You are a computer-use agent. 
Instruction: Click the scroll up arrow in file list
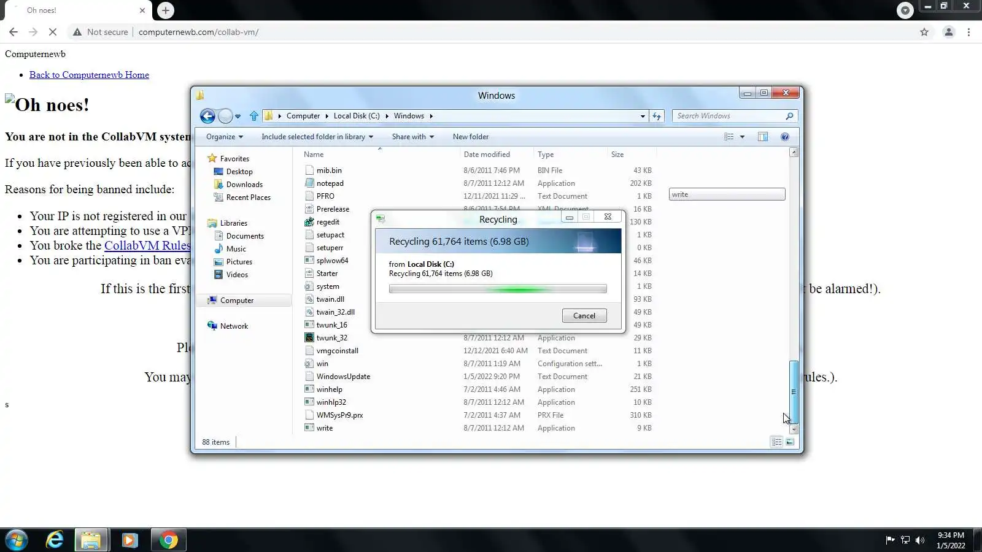[x=794, y=152]
